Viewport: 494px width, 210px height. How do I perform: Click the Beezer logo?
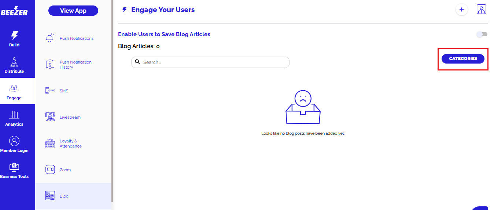[x=14, y=11]
